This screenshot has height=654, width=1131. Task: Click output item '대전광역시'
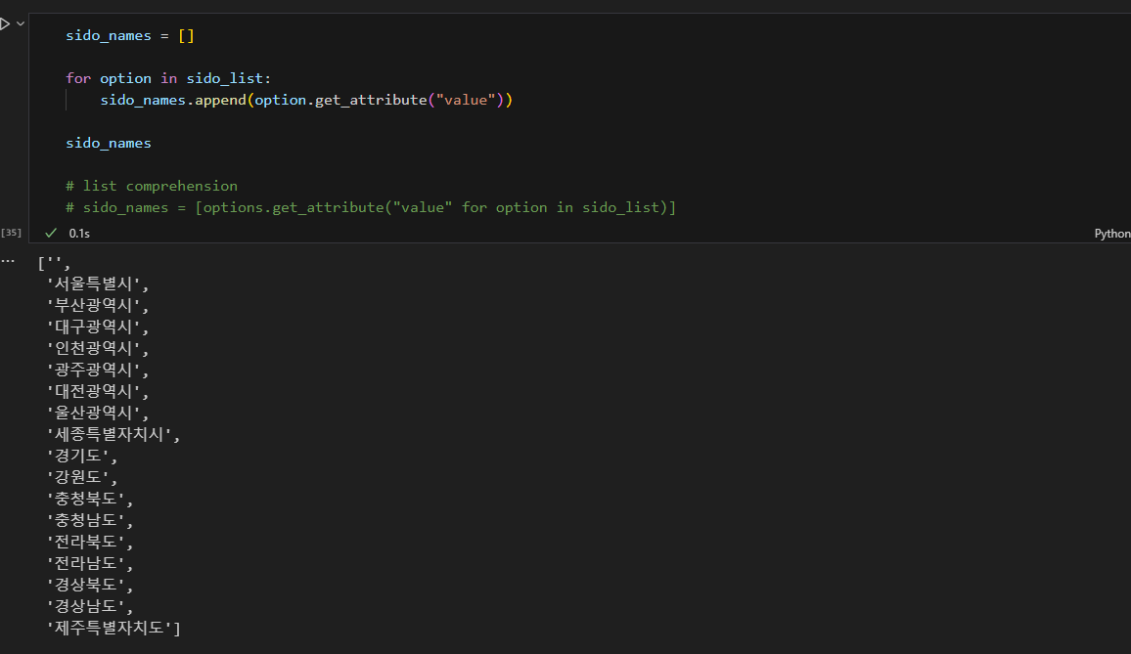[x=98, y=392]
